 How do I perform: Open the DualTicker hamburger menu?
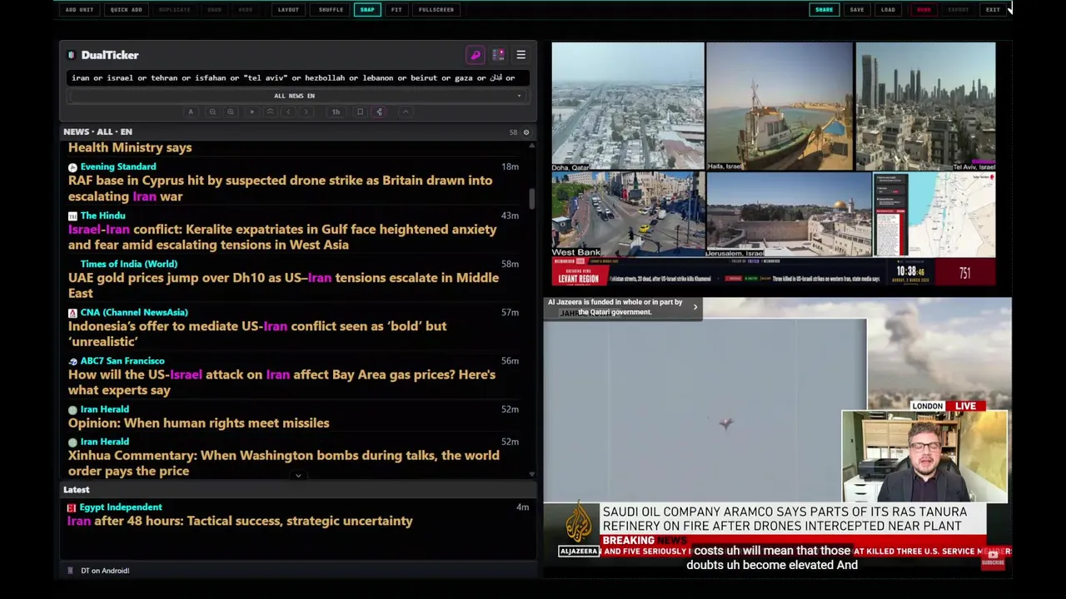click(x=521, y=55)
